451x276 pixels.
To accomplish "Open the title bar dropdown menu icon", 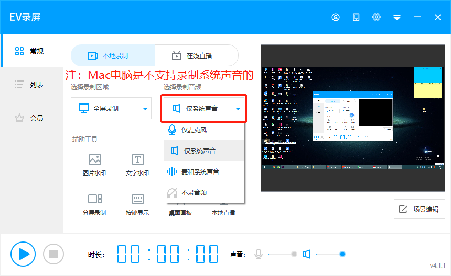I will (397, 17).
